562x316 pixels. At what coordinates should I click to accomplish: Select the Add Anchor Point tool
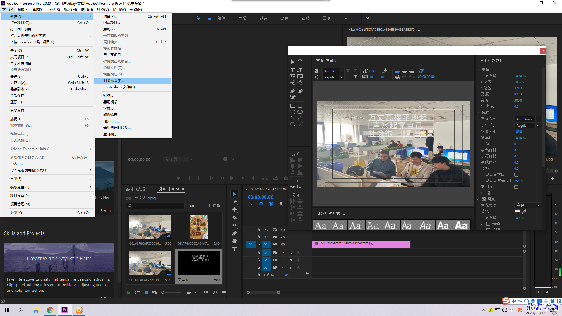click(292, 97)
